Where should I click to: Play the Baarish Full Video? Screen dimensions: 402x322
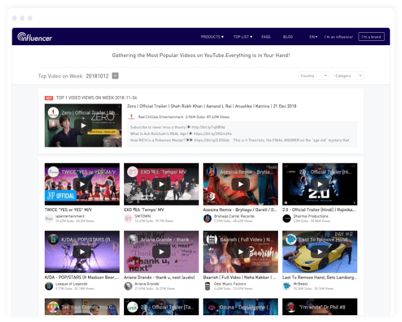pos(241,251)
